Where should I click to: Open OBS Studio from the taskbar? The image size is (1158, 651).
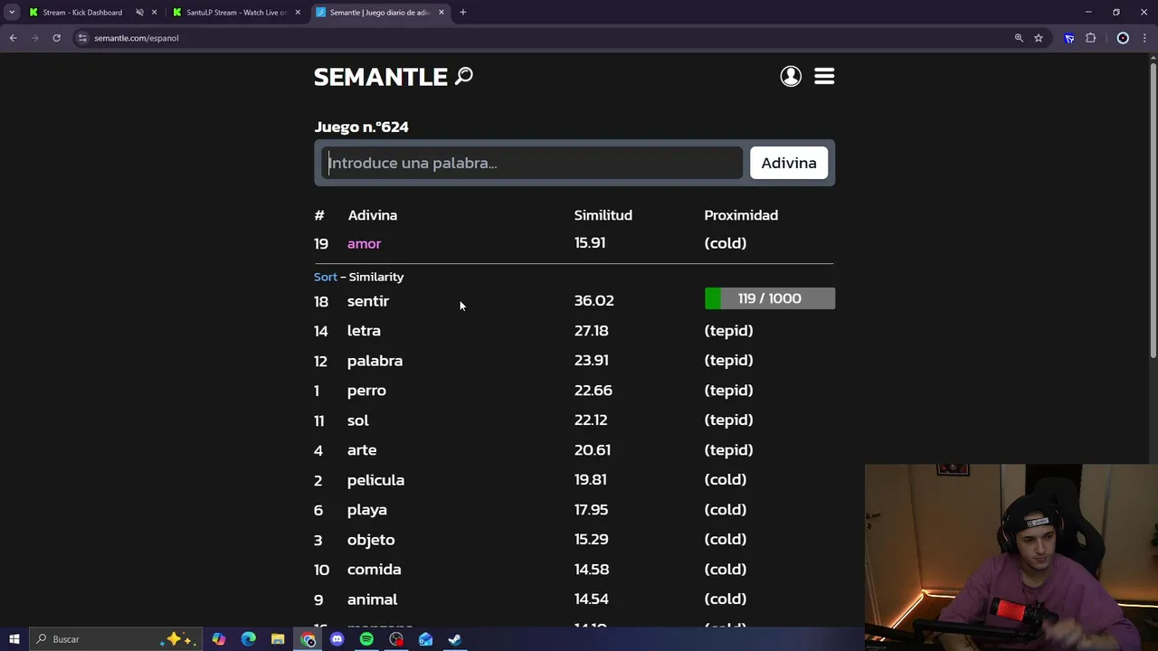pyautogui.click(x=396, y=639)
